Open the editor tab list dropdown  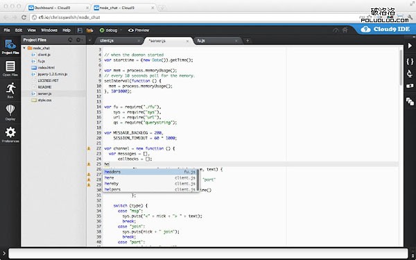90,40
